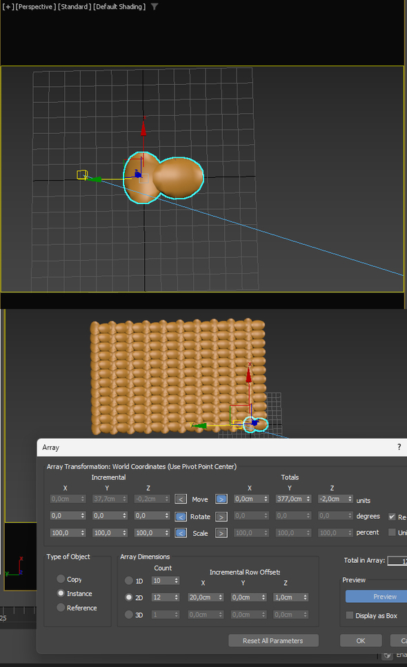Open the viewport filter funnel icon
The width and height of the screenshot is (407, 667).
(155, 6)
